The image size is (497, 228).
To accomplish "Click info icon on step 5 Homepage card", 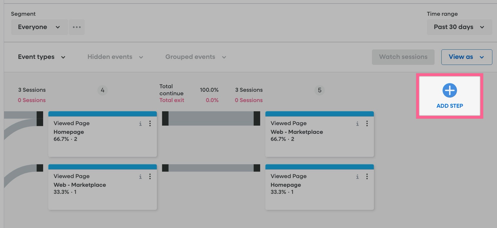I will [357, 177].
